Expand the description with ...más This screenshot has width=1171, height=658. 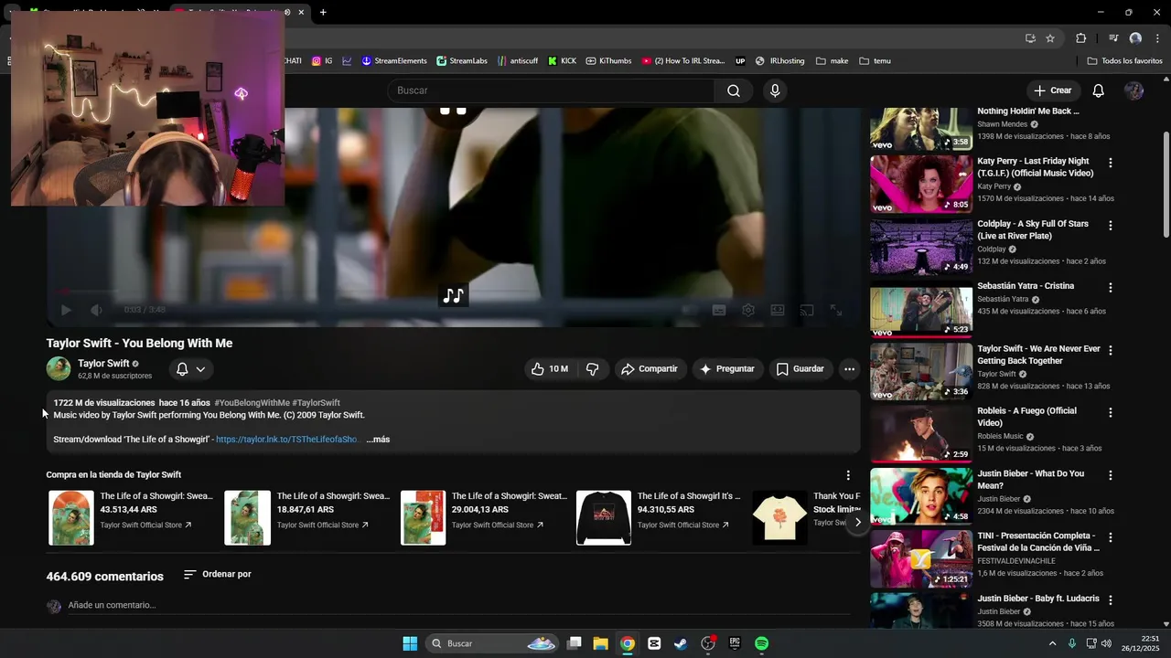[378, 440]
